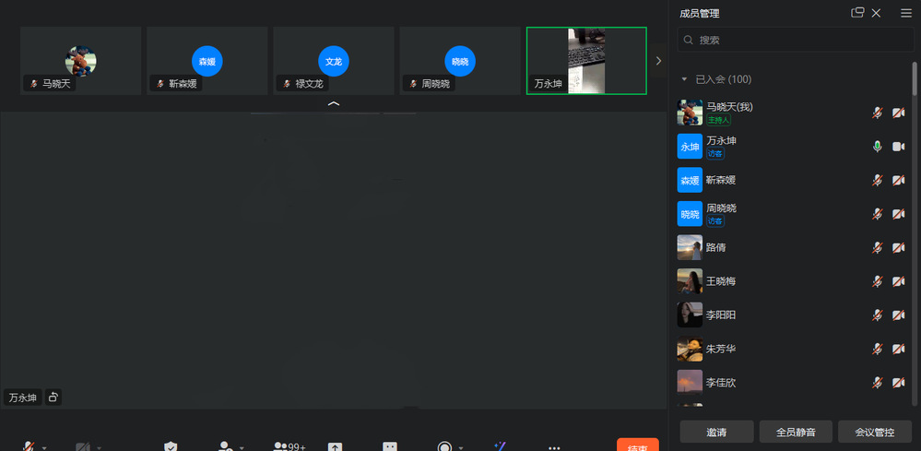921x451 pixels.
Task: Click the 邀请 button
Action: (715, 432)
